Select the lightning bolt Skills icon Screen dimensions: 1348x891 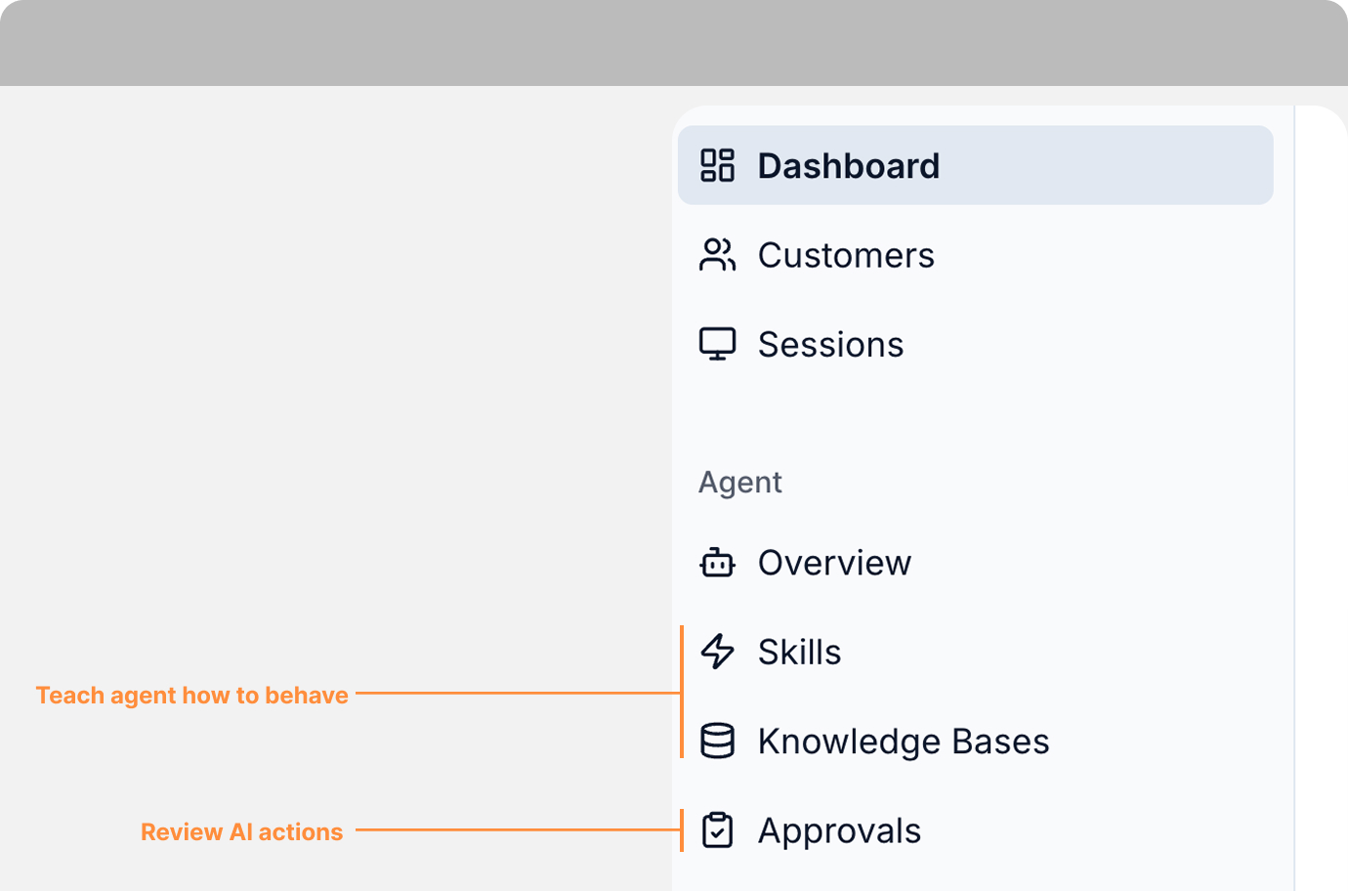(718, 652)
